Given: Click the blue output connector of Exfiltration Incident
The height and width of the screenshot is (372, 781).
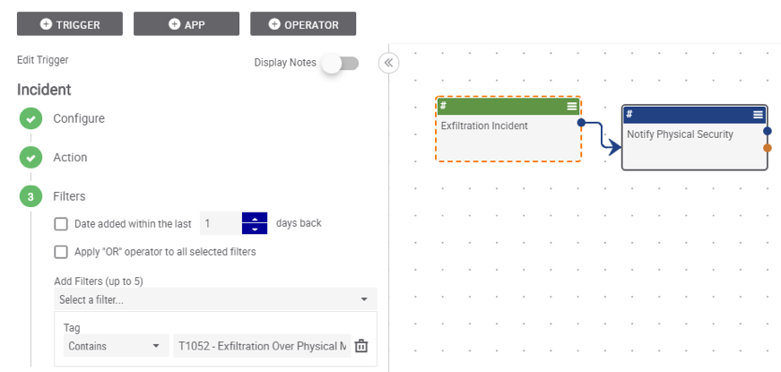Looking at the screenshot, I should 581,123.
